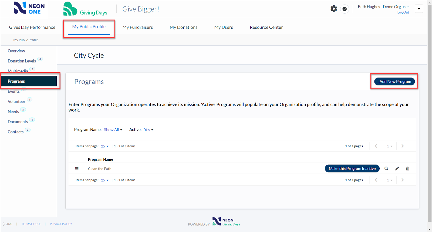Open the user account dropdown arrow
The height and width of the screenshot is (232, 432).
419,9
